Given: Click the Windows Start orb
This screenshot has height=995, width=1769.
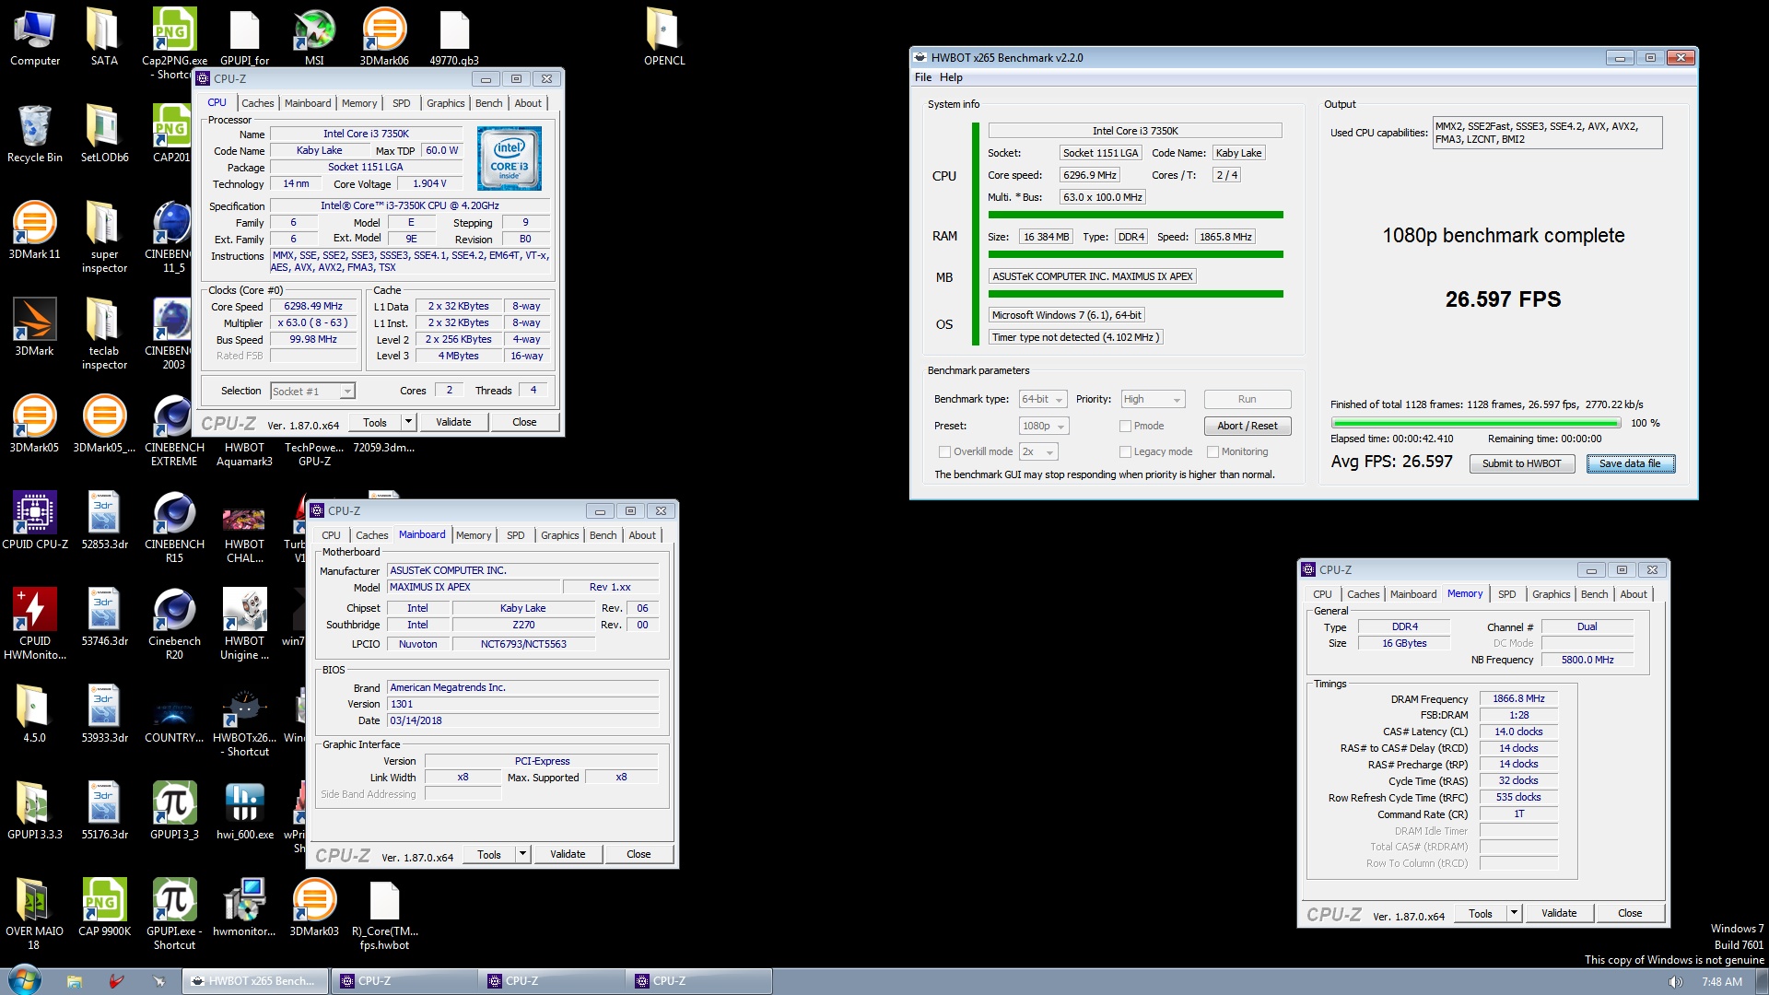Looking at the screenshot, I should (24, 980).
